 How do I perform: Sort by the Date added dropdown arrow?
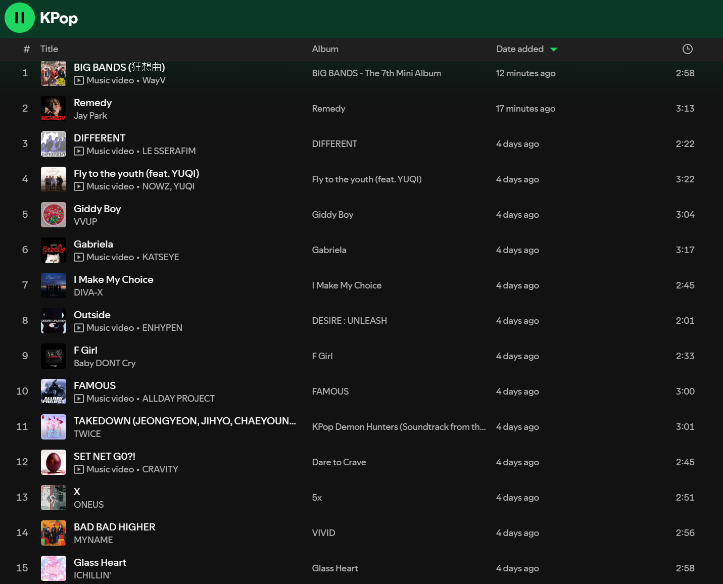tap(554, 50)
